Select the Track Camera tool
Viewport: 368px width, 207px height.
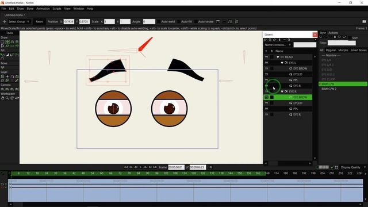click(2, 89)
